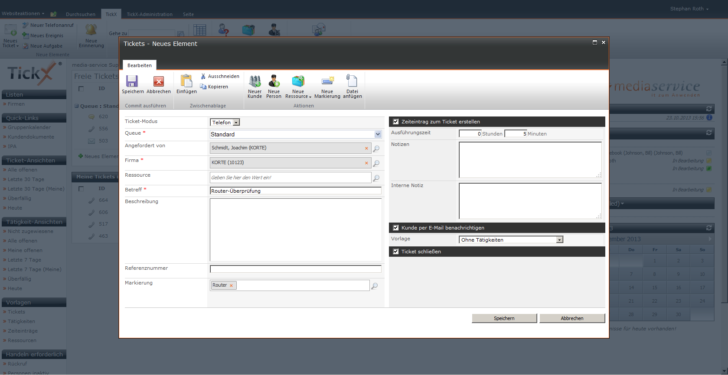This screenshot has height=375, width=728.
Task: Remove KORTE (10123) entry with orange x
Action: coord(366,163)
